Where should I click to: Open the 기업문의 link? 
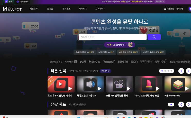tap(169, 9)
